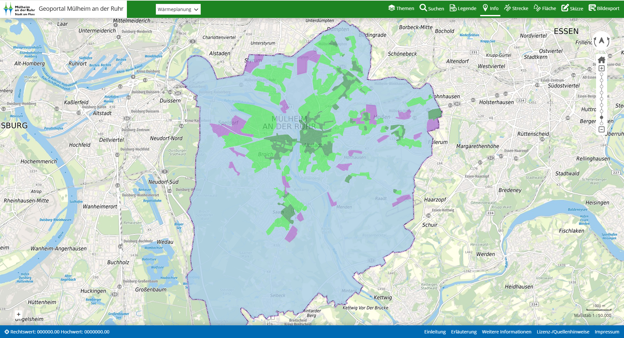The height and width of the screenshot is (338, 624).
Task: Open the Einleitung link
Action: pyautogui.click(x=435, y=332)
